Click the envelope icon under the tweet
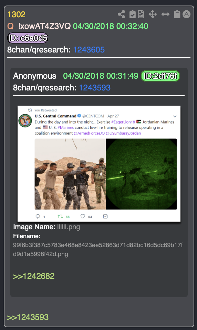The image size is (197, 330). (x=105, y=216)
